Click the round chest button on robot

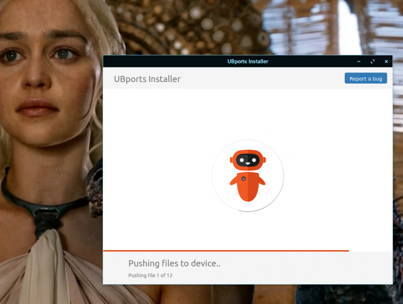[x=243, y=179]
